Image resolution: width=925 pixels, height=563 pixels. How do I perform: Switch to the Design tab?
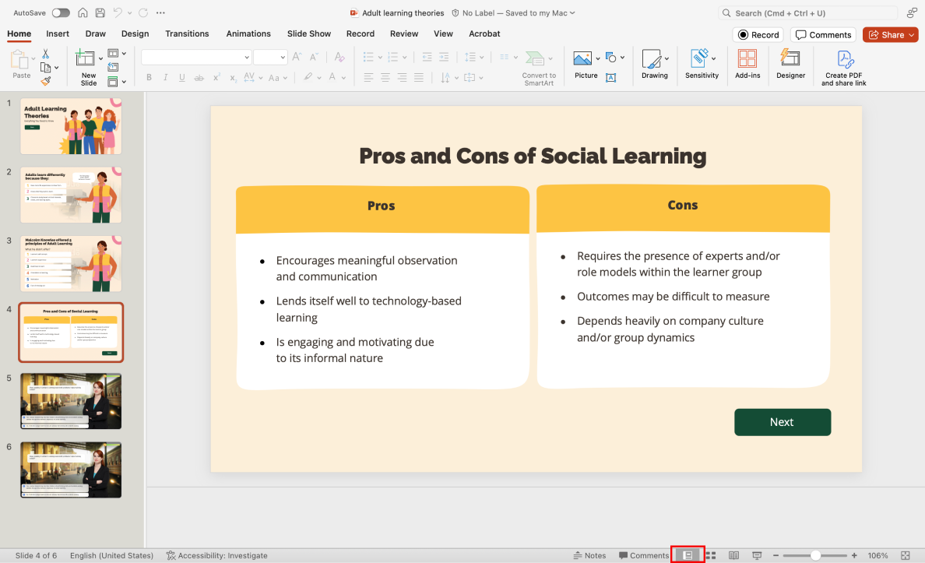[135, 33]
